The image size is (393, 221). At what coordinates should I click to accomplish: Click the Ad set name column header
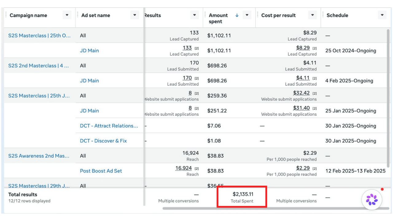[95, 15]
